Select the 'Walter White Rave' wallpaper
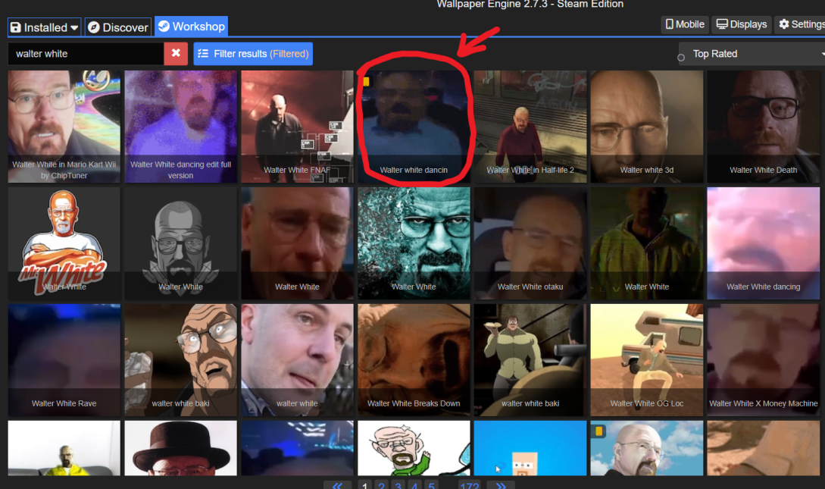The height and width of the screenshot is (489, 825). [x=64, y=360]
